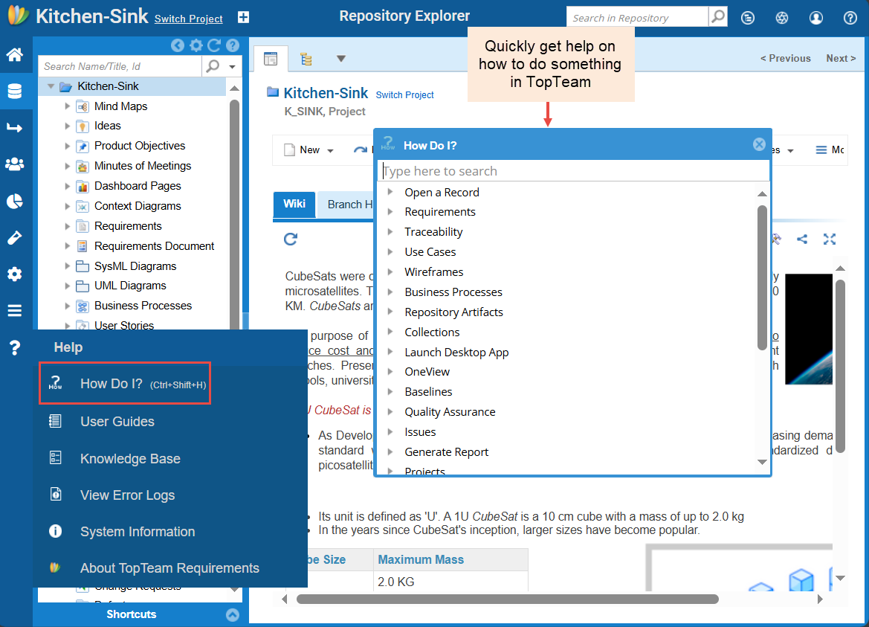This screenshot has height=627, width=869.
Task: Click the magnifier next to Search in Repository
Action: click(718, 16)
